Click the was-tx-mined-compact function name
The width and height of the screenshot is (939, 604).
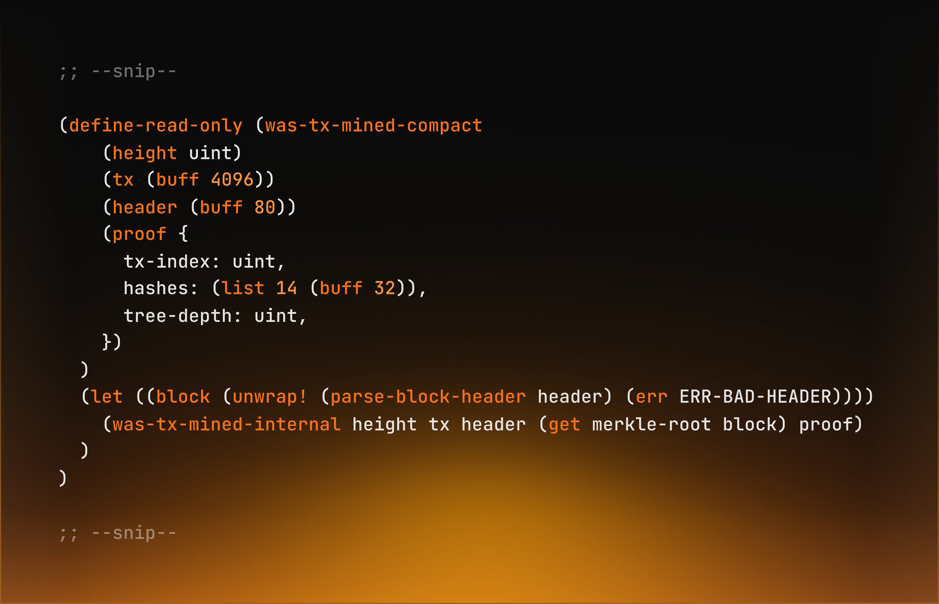tap(374, 125)
